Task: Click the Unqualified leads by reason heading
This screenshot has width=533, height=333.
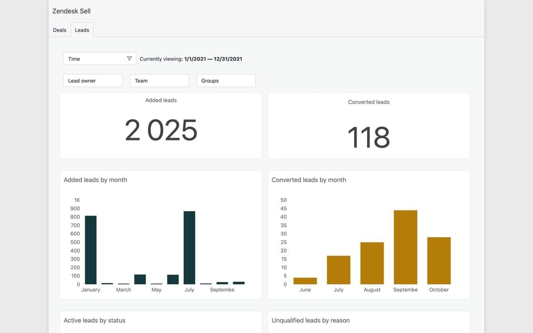Action: click(310, 321)
